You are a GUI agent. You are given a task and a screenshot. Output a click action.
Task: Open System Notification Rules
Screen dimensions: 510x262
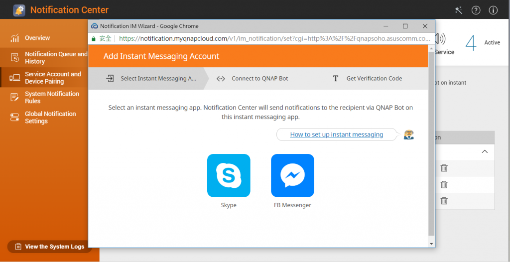point(45,97)
